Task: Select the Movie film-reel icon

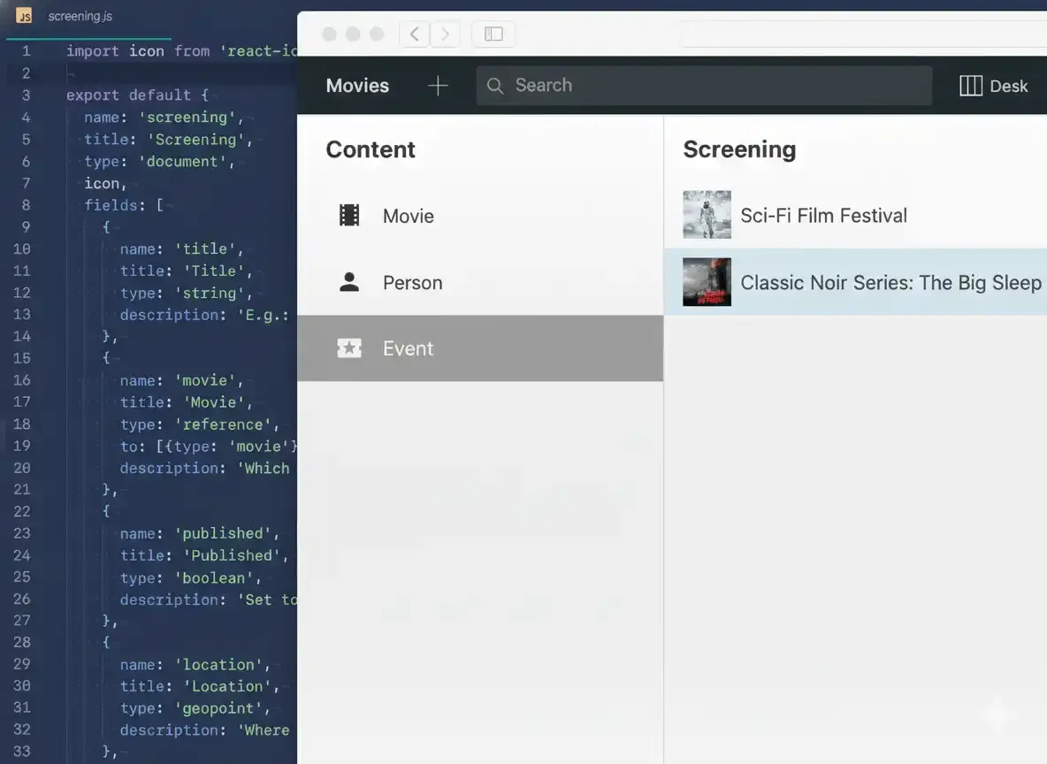Action: pyautogui.click(x=348, y=215)
